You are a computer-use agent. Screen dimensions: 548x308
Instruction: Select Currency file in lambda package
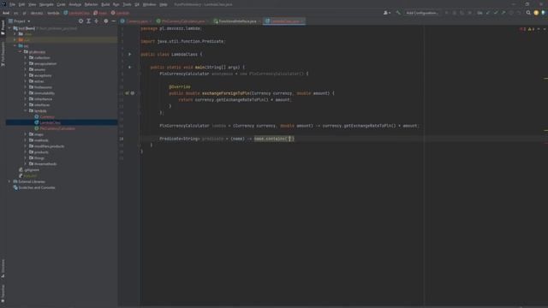point(47,116)
